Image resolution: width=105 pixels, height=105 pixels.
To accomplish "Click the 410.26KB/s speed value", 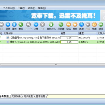I will tap(84, 38).
